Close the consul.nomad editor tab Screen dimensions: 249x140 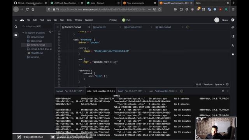(151, 27)
